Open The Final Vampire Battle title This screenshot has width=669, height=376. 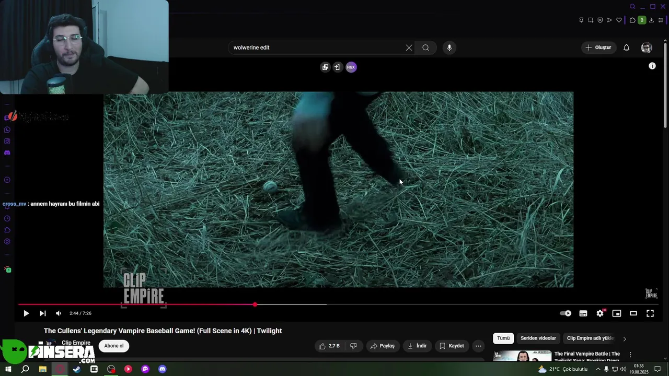[587, 357]
